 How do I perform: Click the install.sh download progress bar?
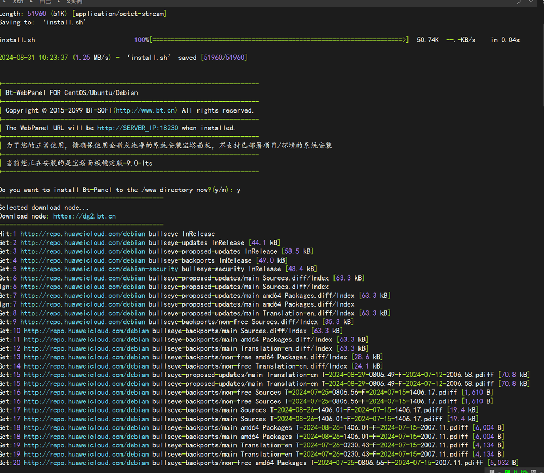pos(279,40)
